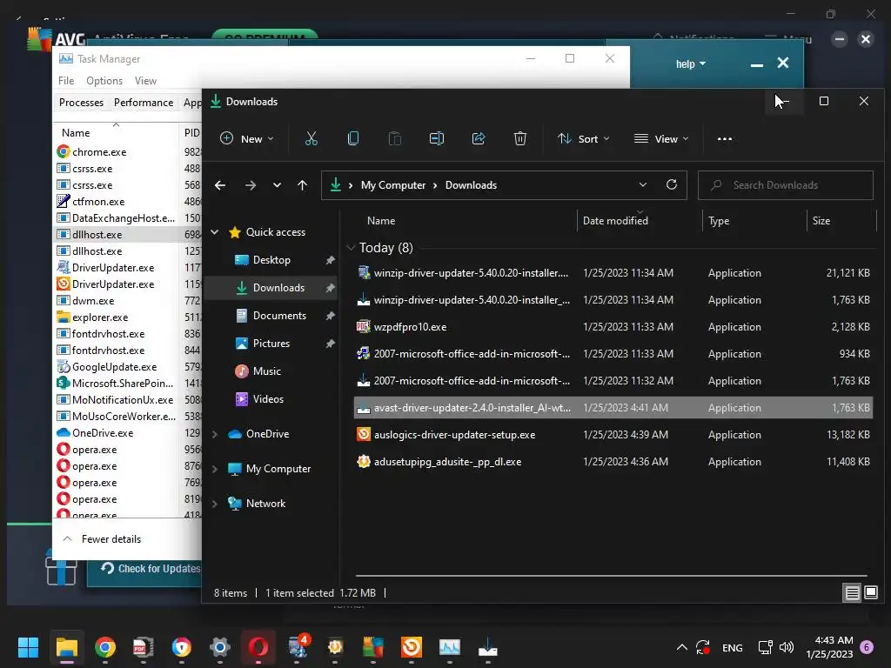Click the Copy icon in Downloads toolbar
This screenshot has width=891, height=668.
[353, 138]
